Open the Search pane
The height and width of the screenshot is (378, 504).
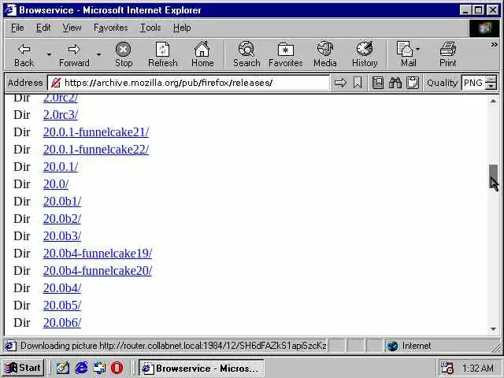tap(246, 54)
